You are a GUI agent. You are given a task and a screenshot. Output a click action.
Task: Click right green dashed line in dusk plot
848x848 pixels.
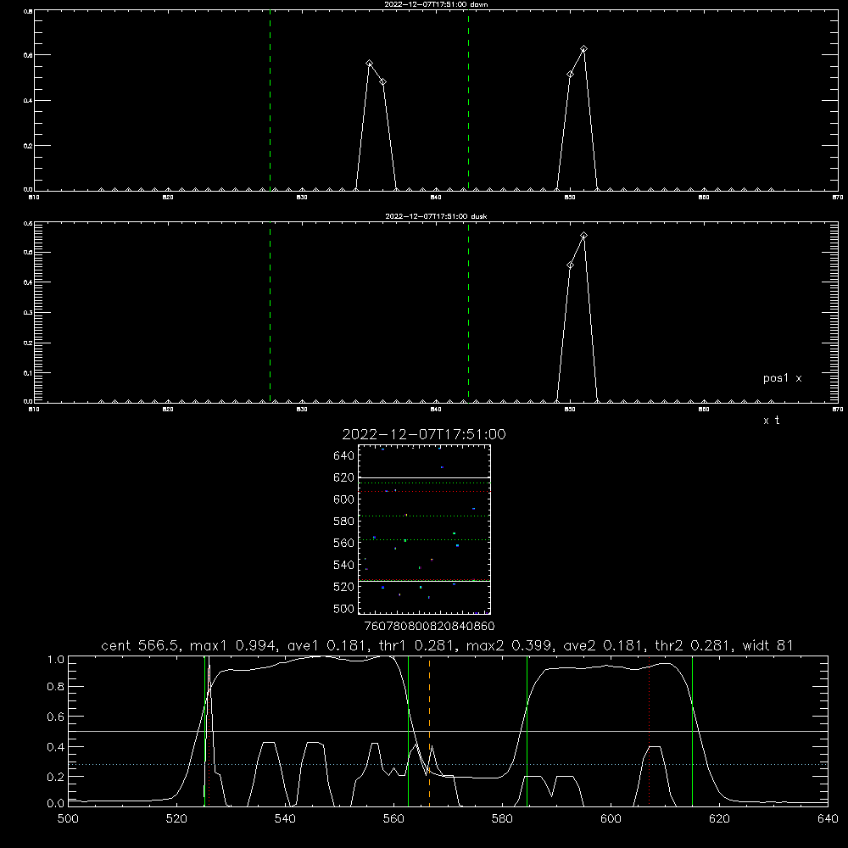pos(468,312)
